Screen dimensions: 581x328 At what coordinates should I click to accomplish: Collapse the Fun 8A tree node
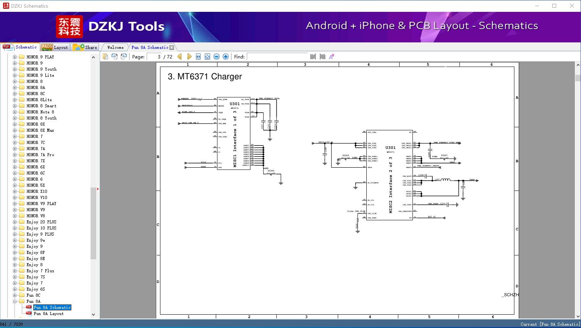point(15,301)
